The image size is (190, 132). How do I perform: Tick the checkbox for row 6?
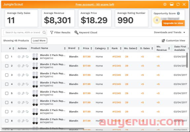click(7, 102)
